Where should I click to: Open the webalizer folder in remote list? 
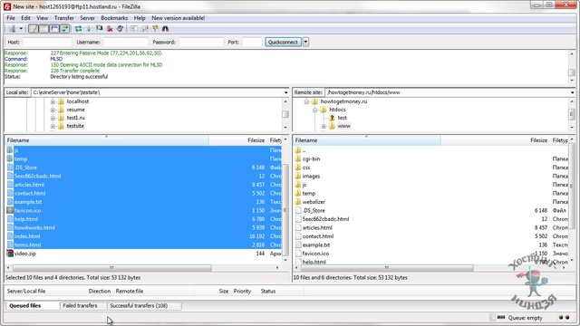click(314, 202)
